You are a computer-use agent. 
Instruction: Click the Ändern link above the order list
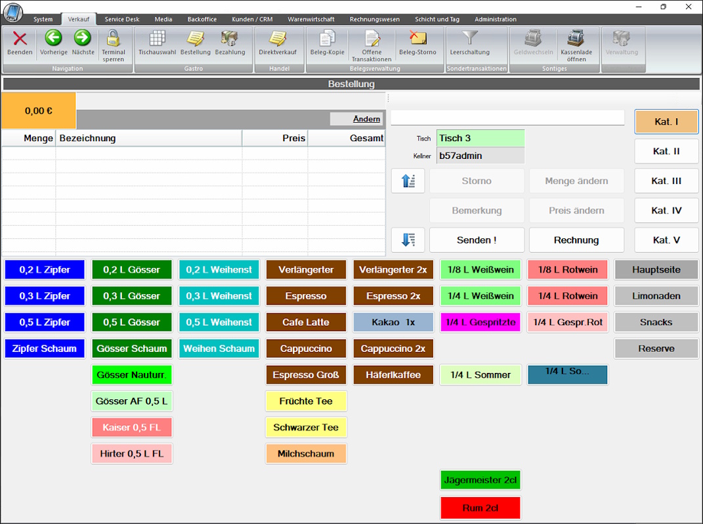pos(366,119)
